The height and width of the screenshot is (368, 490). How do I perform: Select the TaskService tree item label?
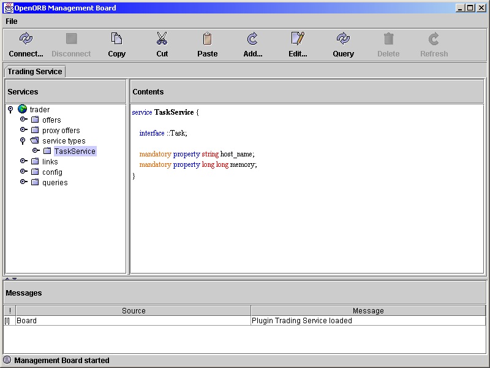point(75,151)
